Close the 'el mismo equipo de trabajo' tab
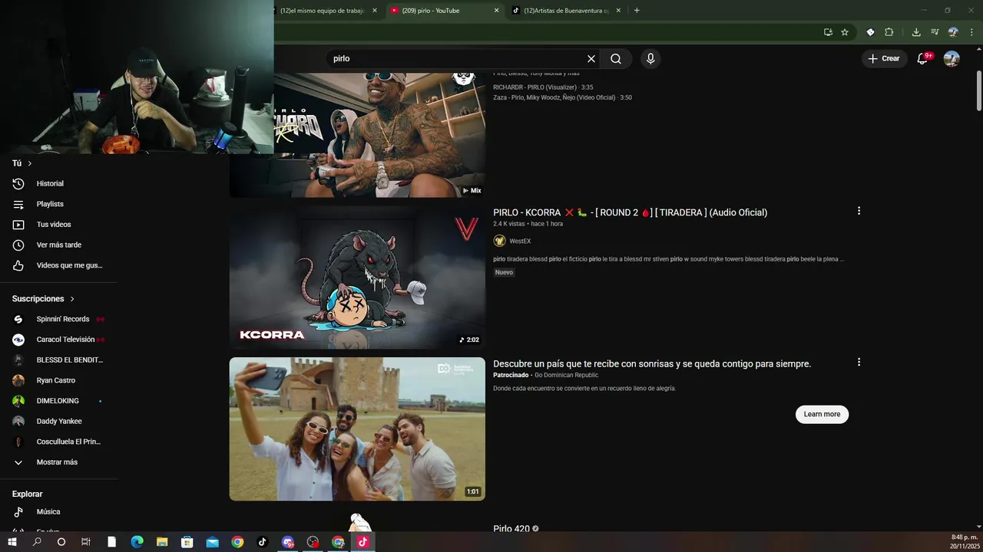 click(x=375, y=11)
